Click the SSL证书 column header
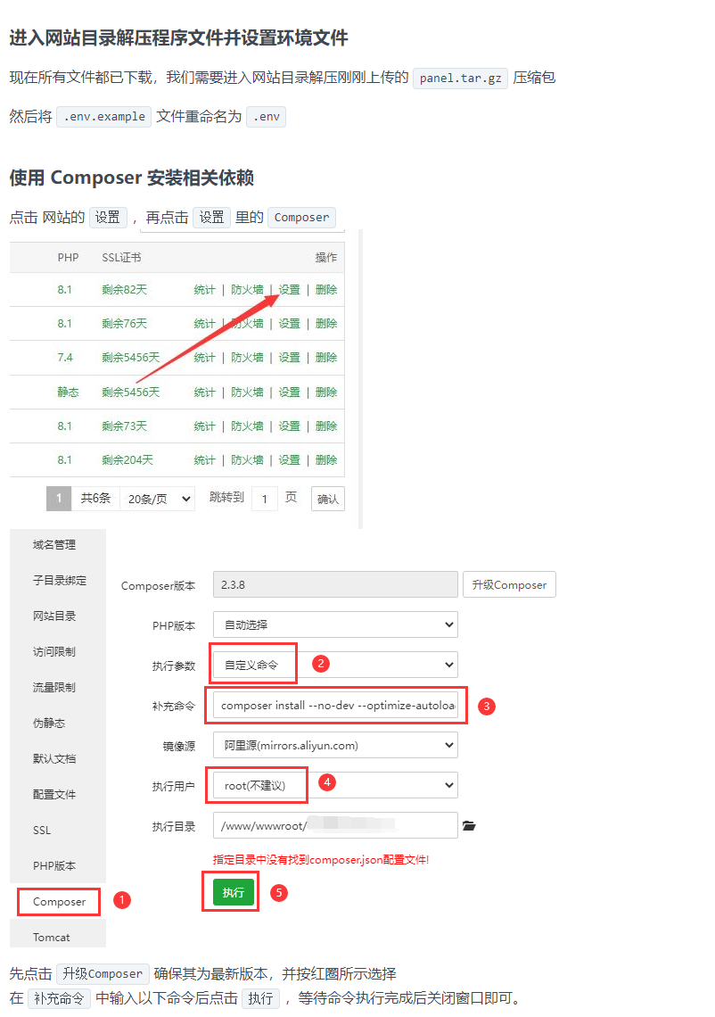715x1017 pixels. click(121, 258)
